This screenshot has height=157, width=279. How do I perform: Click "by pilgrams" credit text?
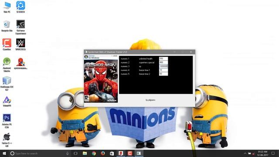tap(150, 100)
